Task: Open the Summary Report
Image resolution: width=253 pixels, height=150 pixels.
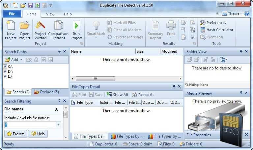Action: (155, 30)
